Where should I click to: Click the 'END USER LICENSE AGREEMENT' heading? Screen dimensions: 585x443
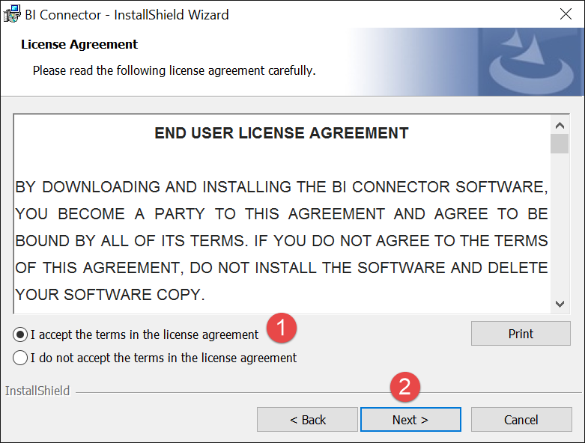point(282,133)
